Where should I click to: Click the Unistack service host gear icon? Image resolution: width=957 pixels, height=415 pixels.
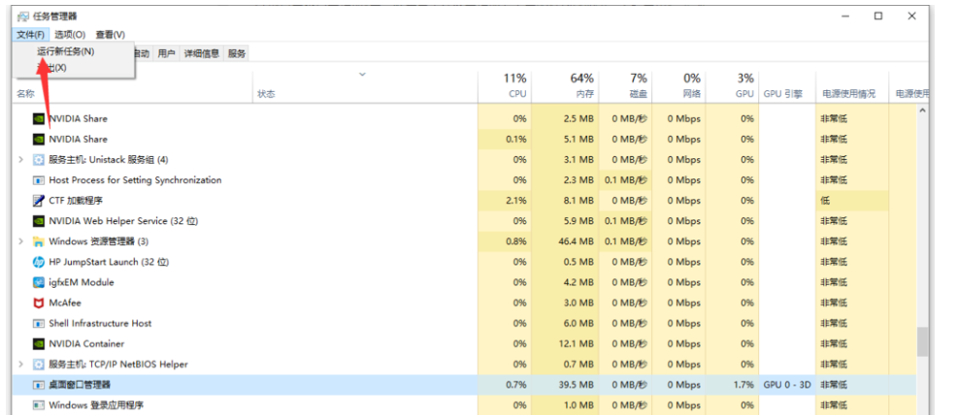pos(39,160)
